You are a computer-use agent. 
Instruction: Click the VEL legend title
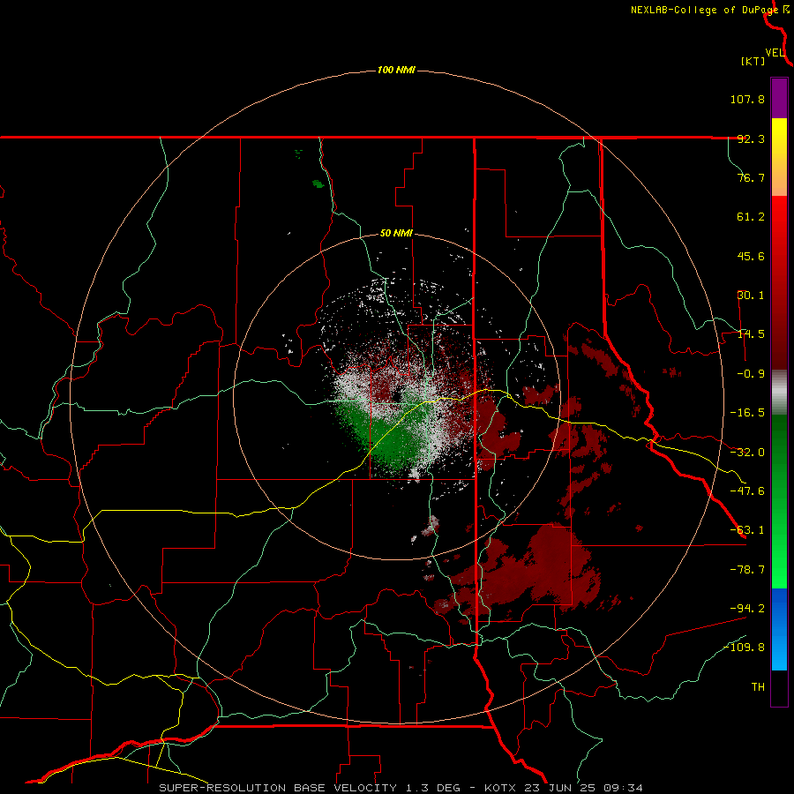click(x=775, y=53)
